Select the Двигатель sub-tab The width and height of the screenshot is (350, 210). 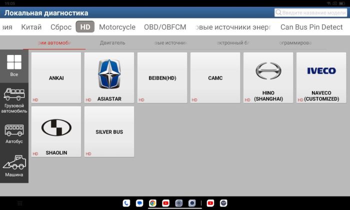[x=112, y=42]
